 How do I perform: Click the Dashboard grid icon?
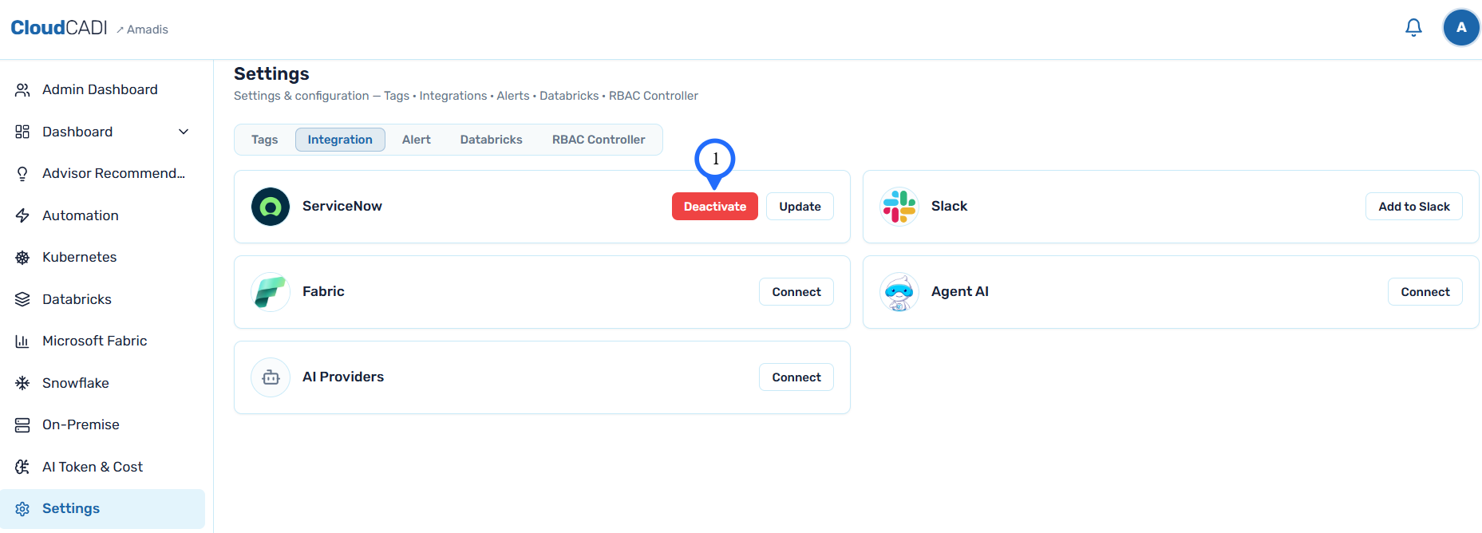coord(22,132)
